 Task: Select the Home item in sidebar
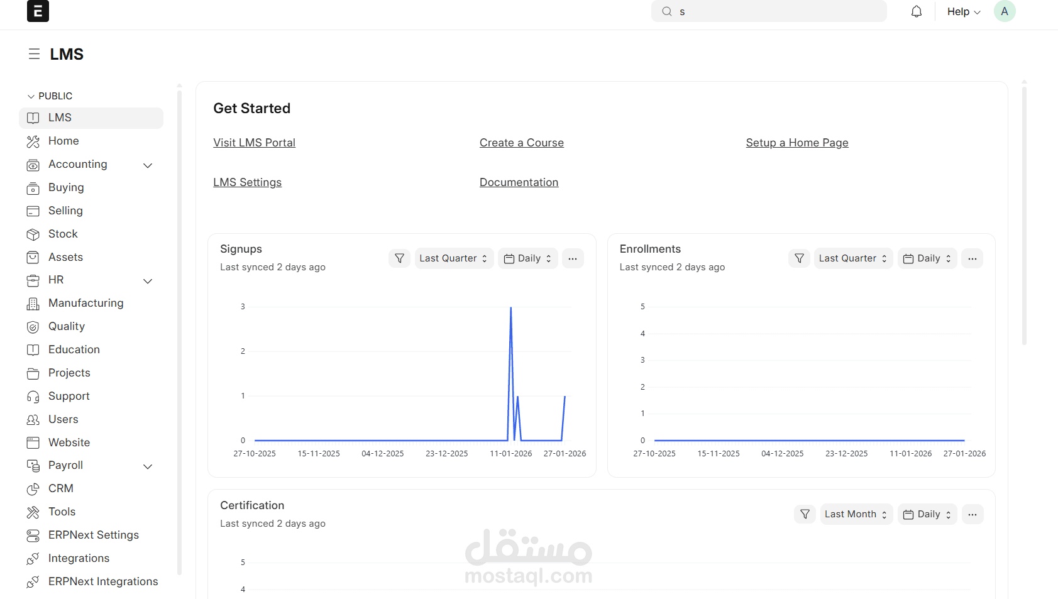(63, 141)
